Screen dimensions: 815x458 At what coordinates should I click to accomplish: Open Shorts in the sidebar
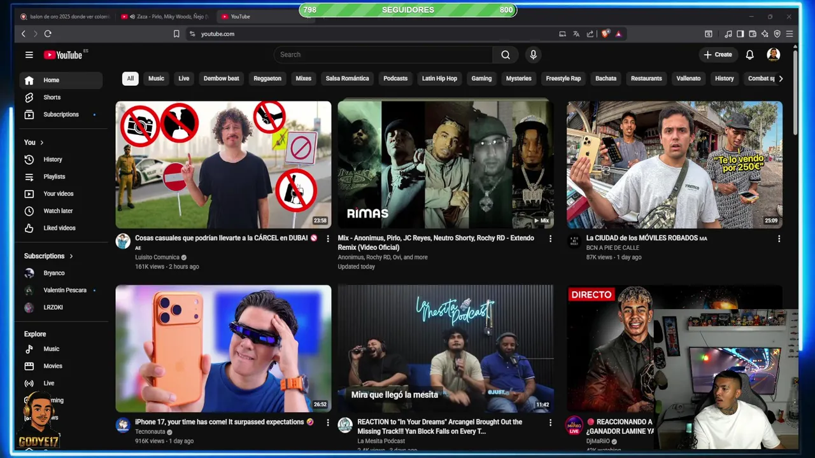click(61, 97)
